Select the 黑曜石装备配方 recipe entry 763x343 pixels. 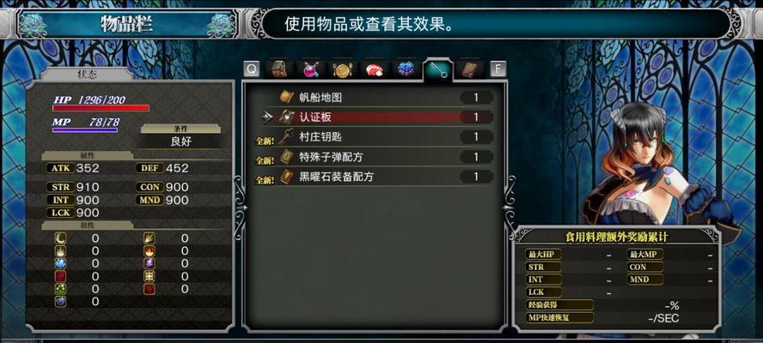[373, 177]
